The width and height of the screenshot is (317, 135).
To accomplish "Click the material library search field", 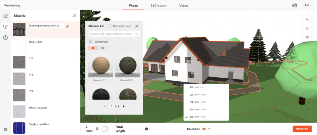I will coord(111,34).
